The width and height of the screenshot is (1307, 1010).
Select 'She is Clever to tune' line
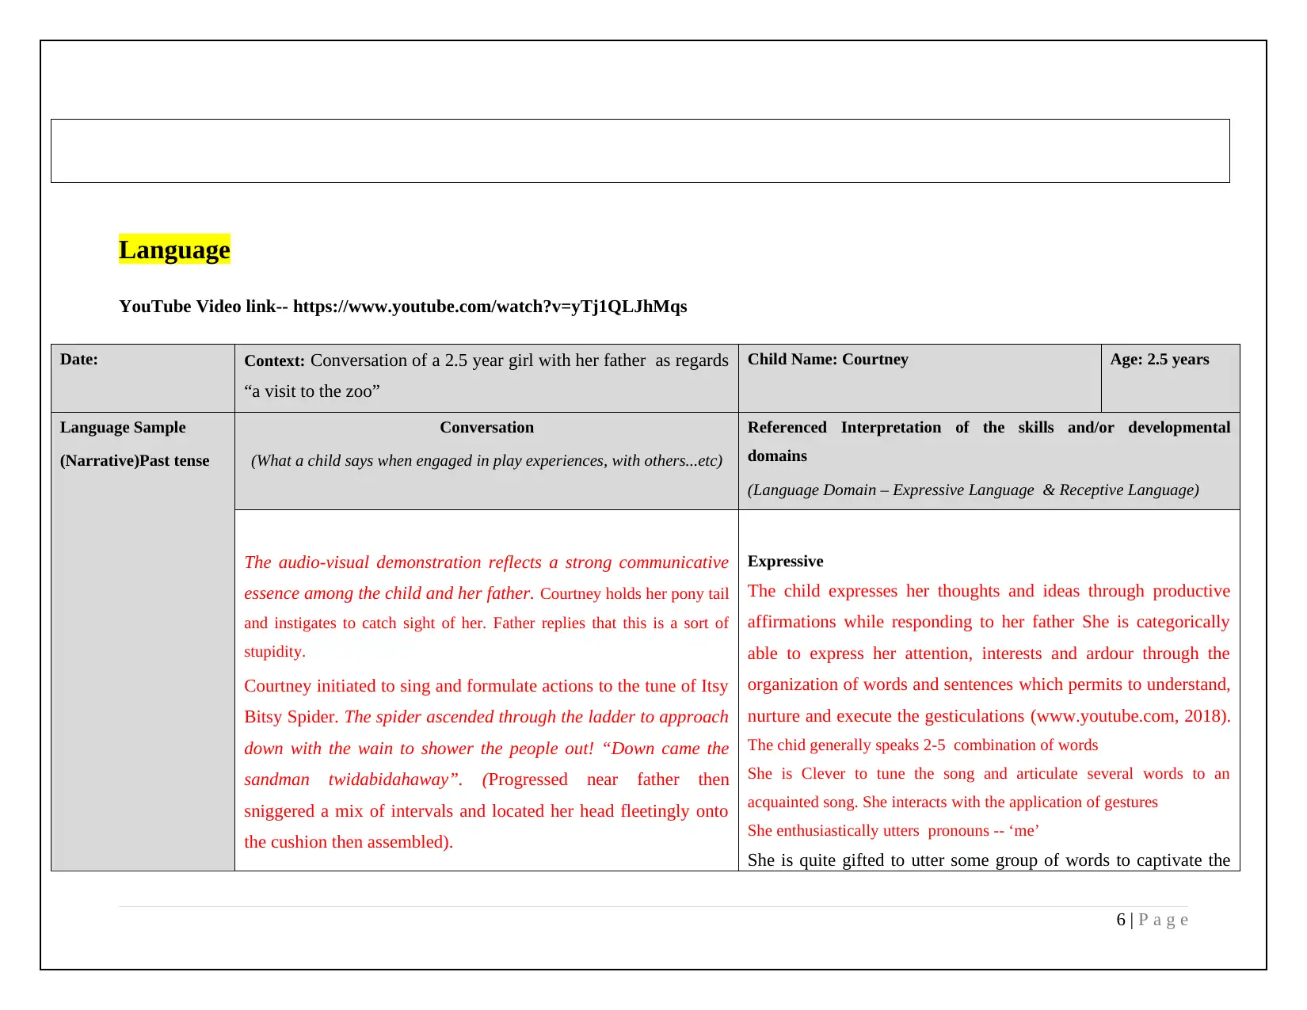pos(989,774)
